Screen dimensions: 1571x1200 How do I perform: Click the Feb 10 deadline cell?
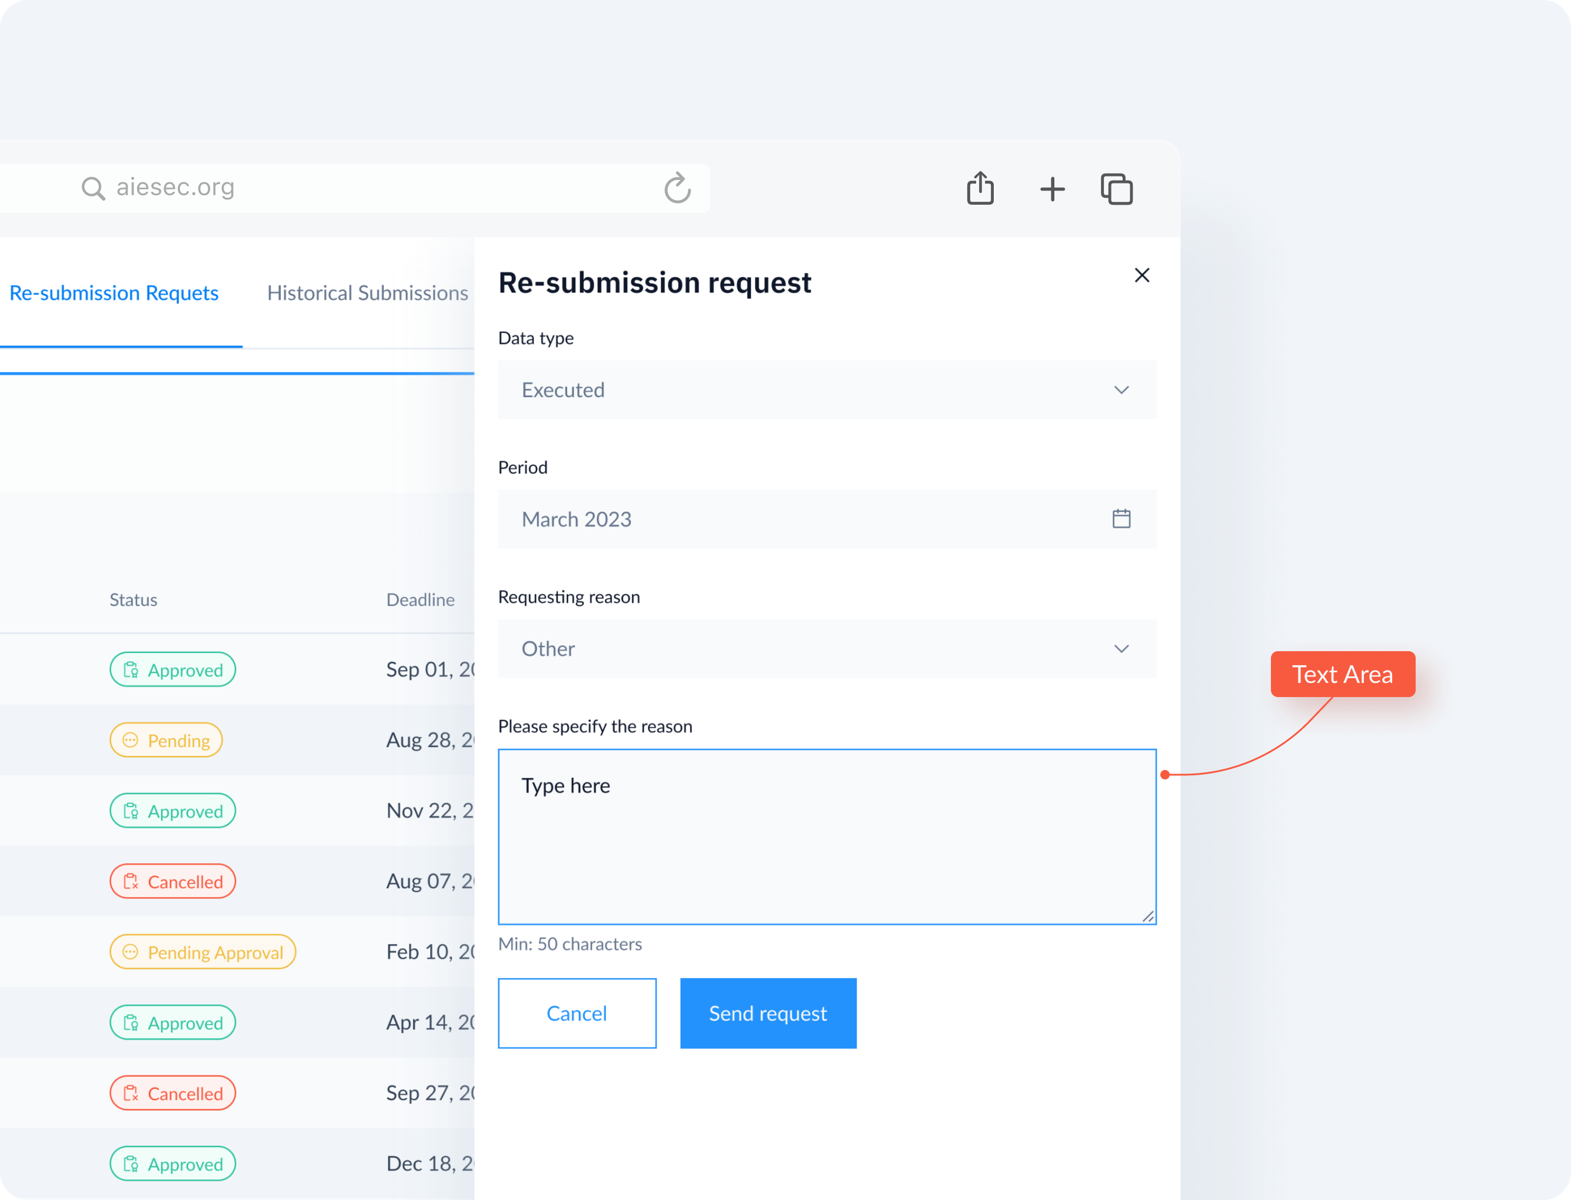click(x=430, y=952)
